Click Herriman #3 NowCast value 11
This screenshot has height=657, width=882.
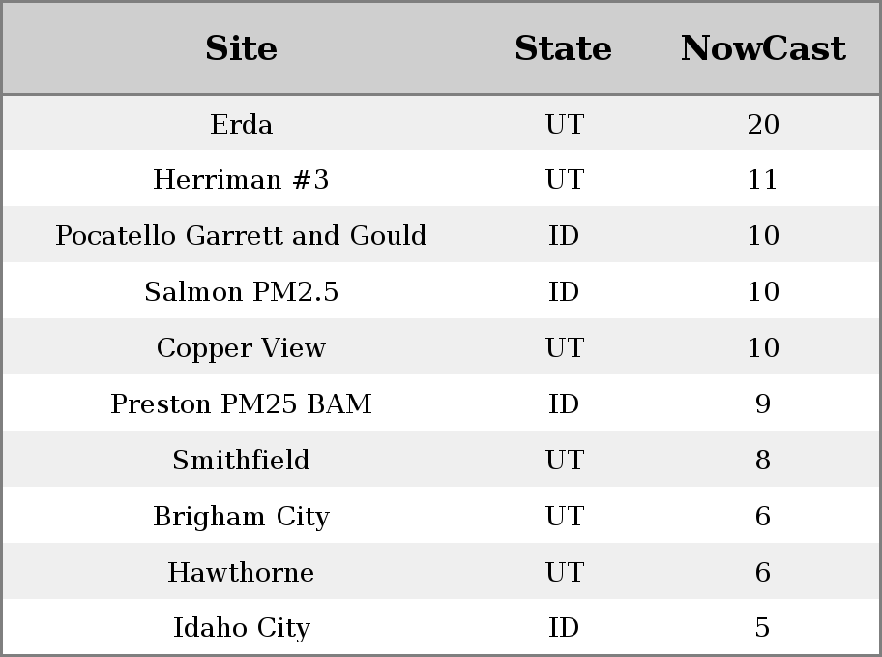click(x=763, y=180)
